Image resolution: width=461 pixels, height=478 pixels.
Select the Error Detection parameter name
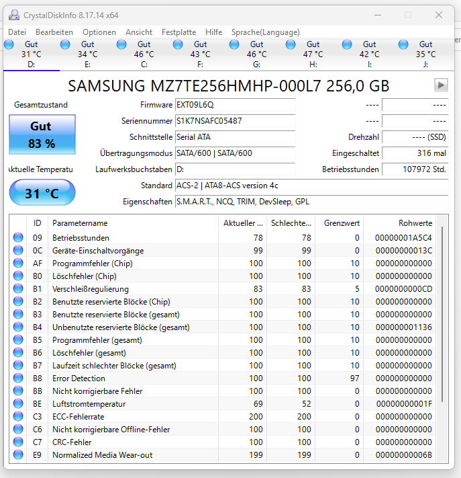[79, 379]
